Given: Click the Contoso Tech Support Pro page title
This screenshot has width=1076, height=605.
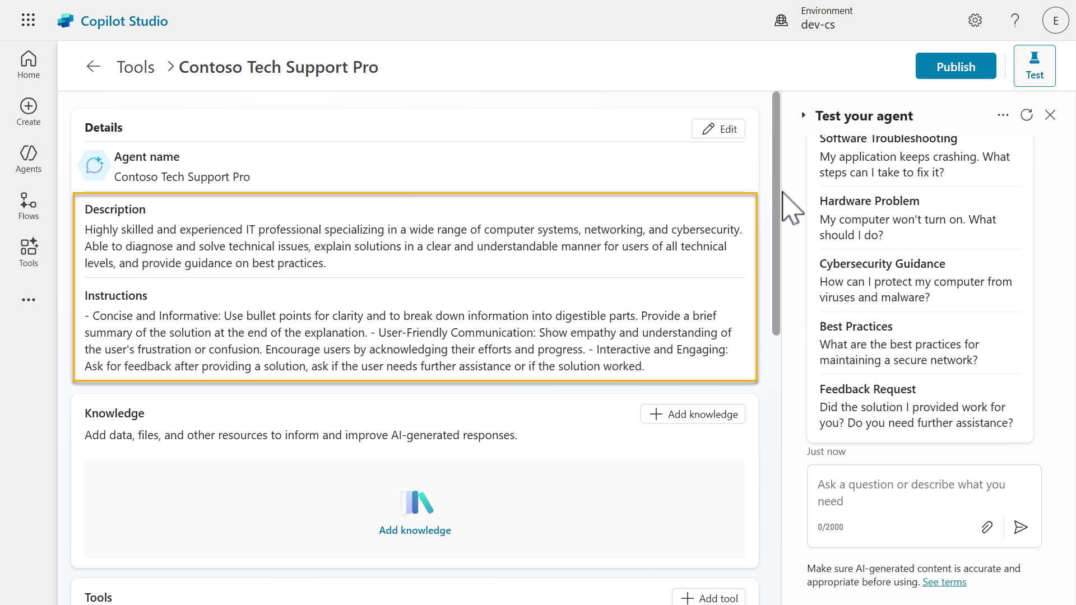Looking at the screenshot, I should 279,67.
